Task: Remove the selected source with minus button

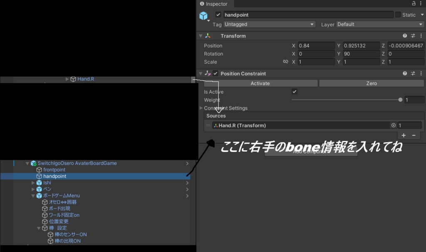Action: click(x=414, y=135)
